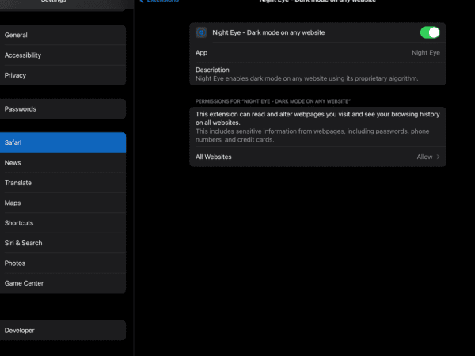This screenshot has width=475, height=356.
Task: Open Game Center settings
Action: click(x=63, y=283)
